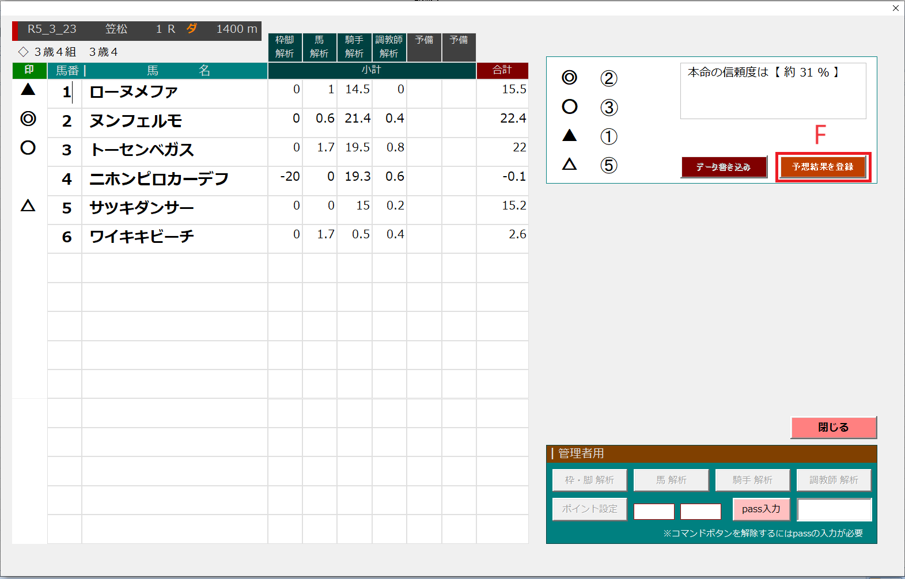This screenshot has height=579, width=905.
Task: Select the horse name ニホンピロカーデフ cell
Action: point(174,180)
